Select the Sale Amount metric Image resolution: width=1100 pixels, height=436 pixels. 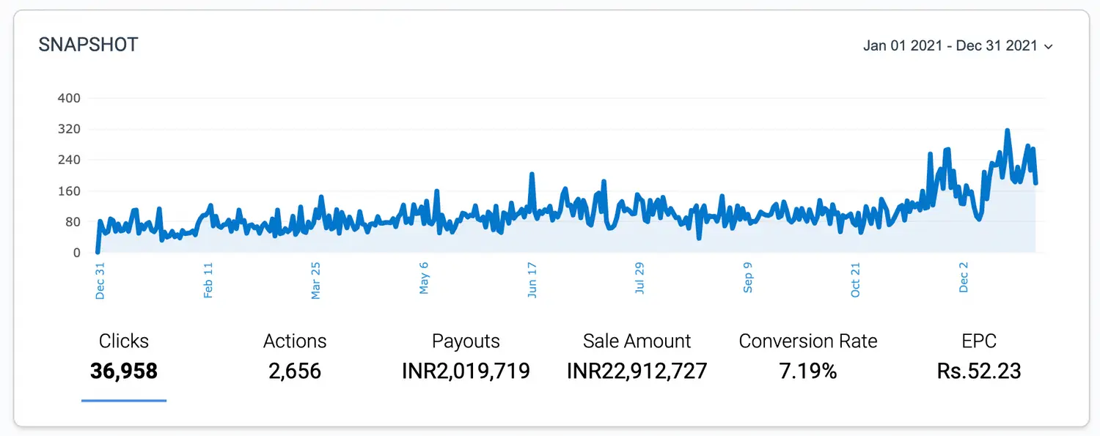[637, 356]
